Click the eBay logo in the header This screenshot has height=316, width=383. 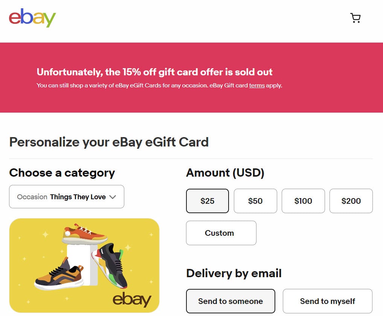pos(32,18)
